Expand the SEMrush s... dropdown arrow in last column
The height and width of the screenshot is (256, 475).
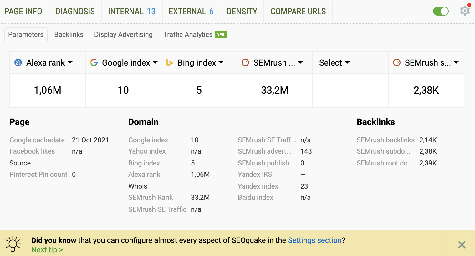[456, 62]
